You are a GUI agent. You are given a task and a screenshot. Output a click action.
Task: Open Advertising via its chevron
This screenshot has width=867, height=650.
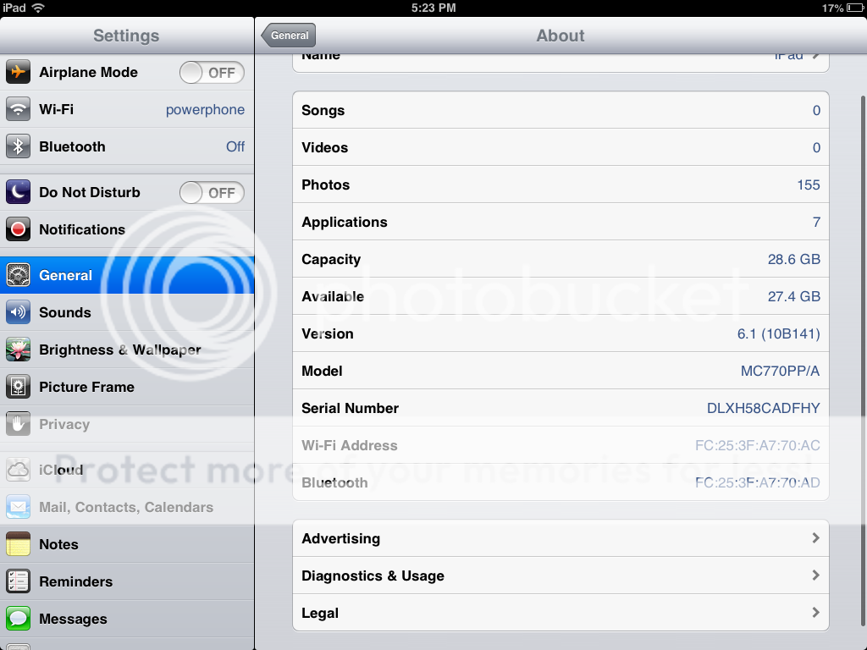pos(815,537)
